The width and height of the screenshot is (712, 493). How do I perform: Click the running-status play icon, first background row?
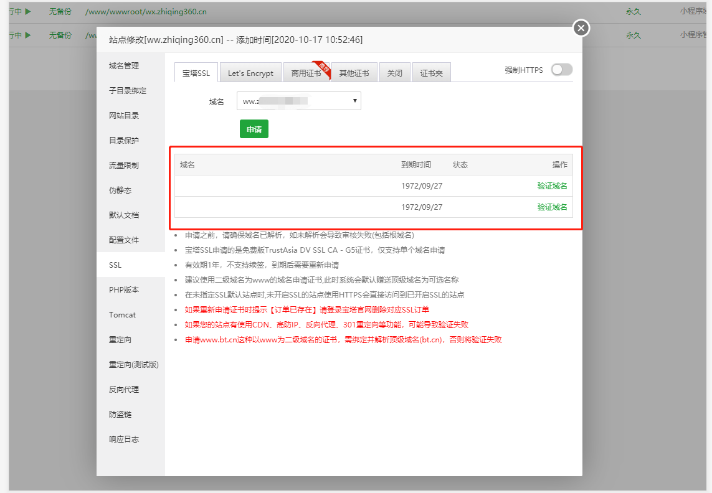[x=27, y=11]
